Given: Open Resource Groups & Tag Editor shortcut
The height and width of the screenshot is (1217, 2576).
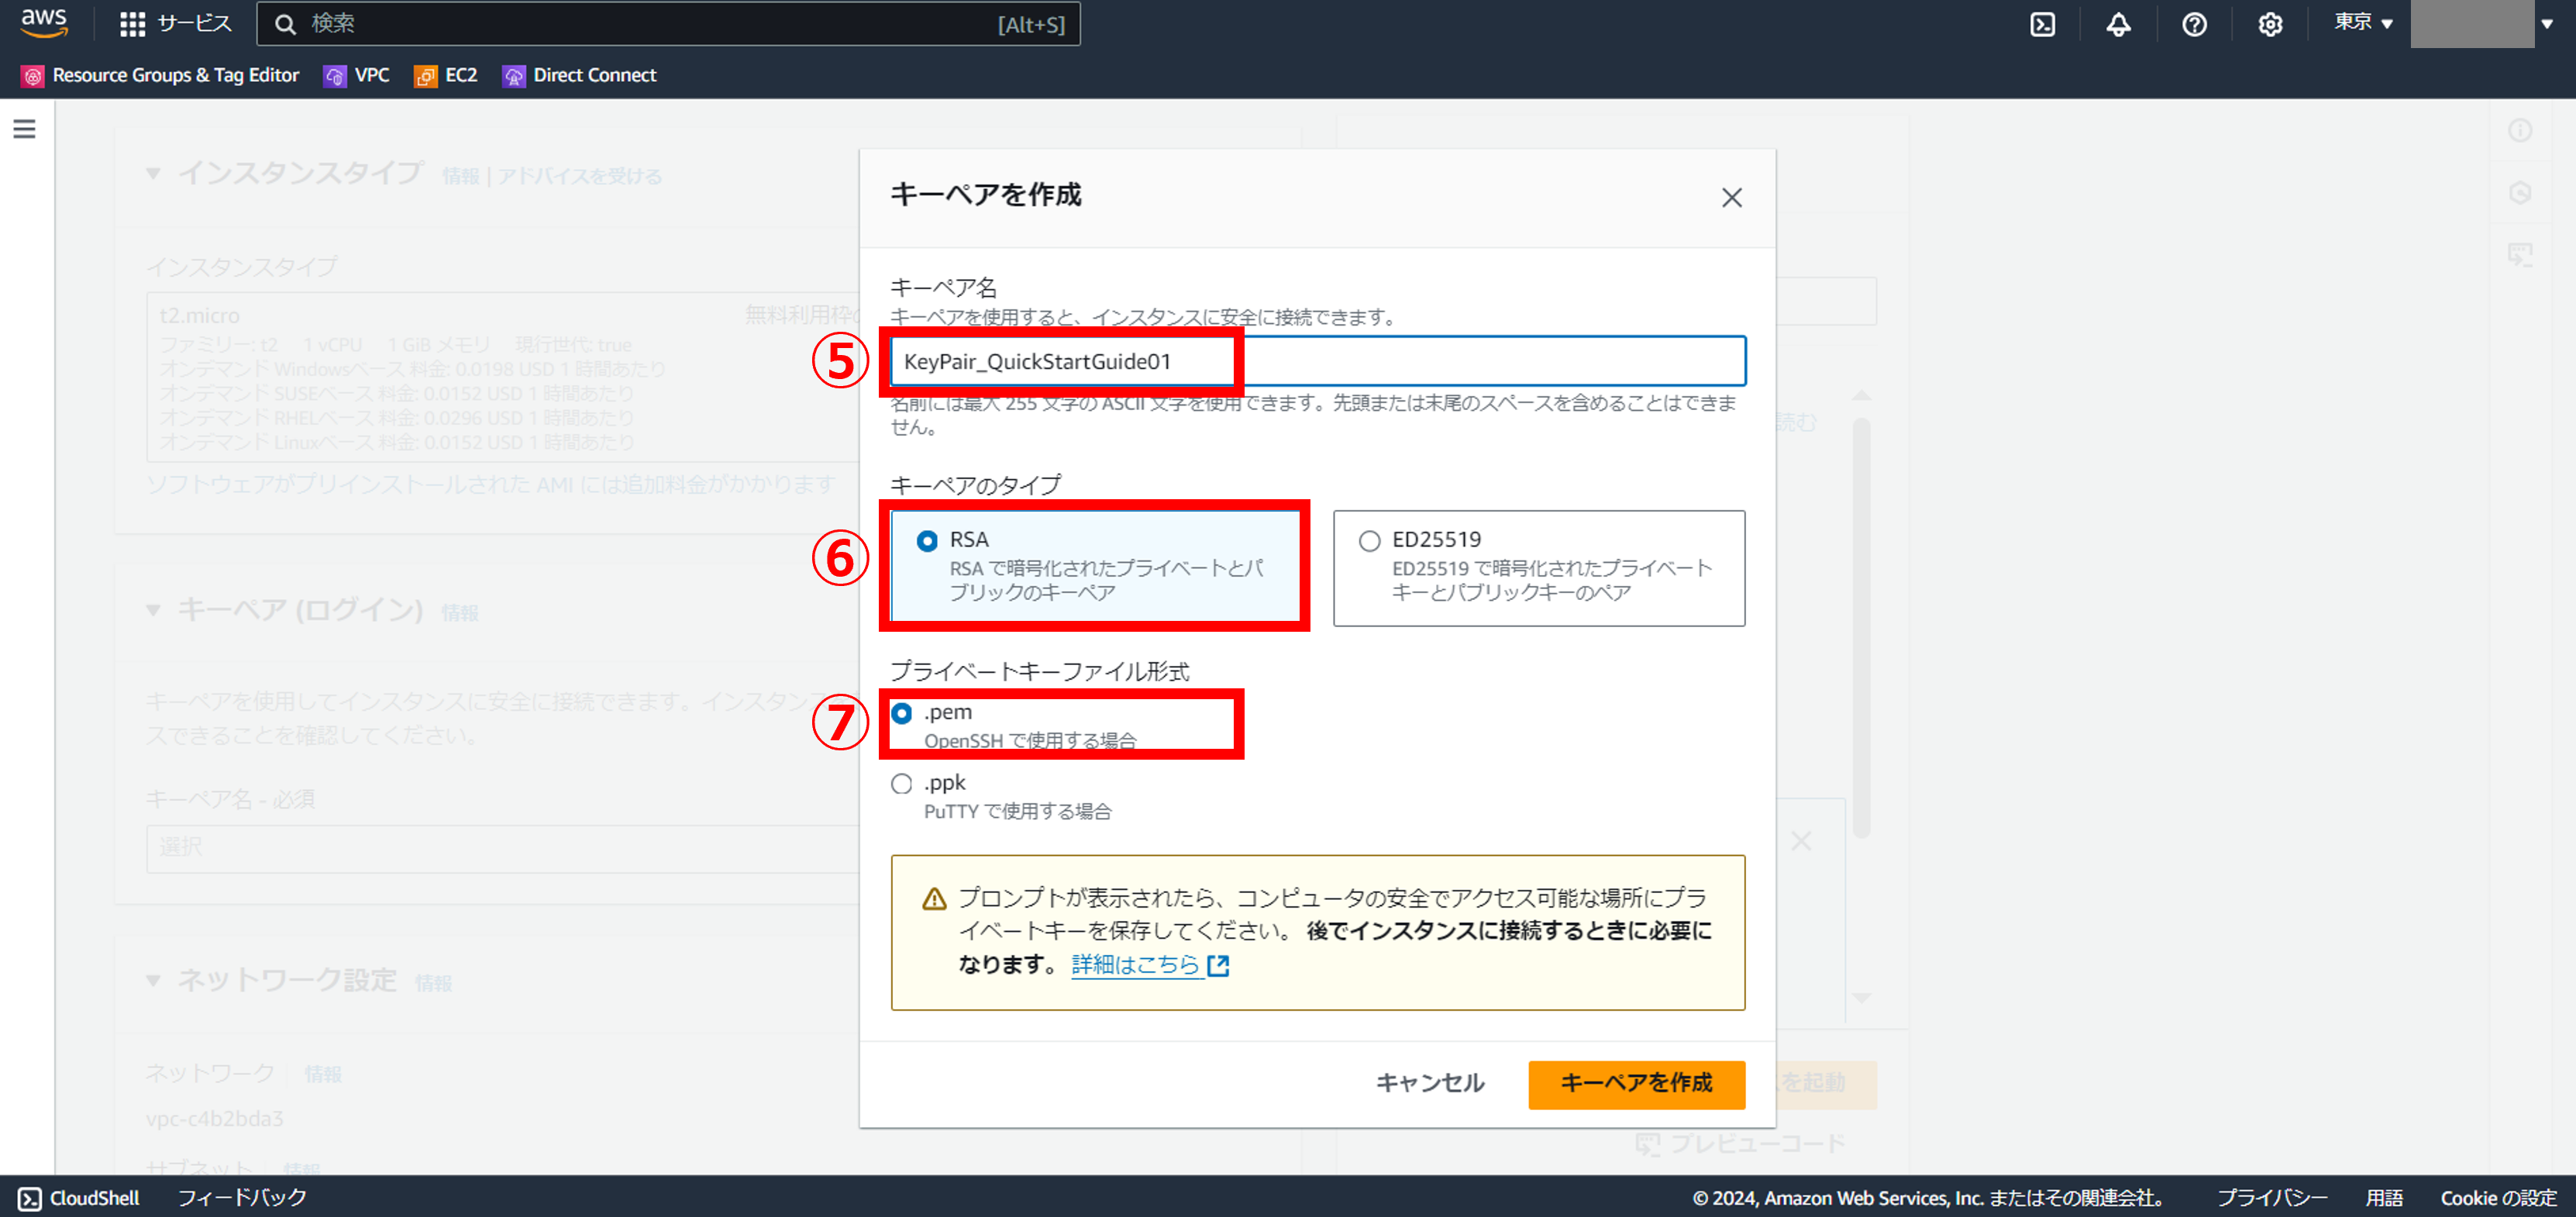Looking at the screenshot, I should click(x=160, y=75).
